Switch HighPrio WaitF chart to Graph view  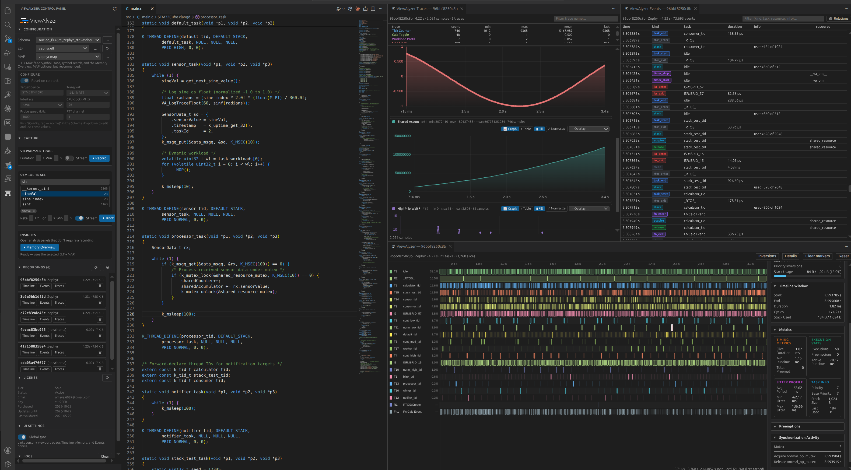(x=510, y=208)
